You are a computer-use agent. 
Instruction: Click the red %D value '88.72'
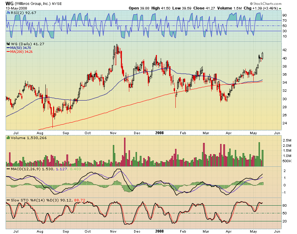[80, 200]
